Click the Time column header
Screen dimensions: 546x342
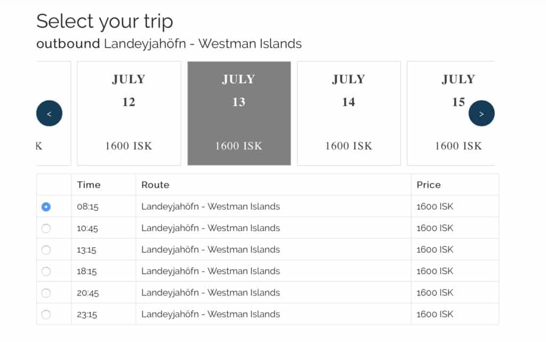point(89,185)
